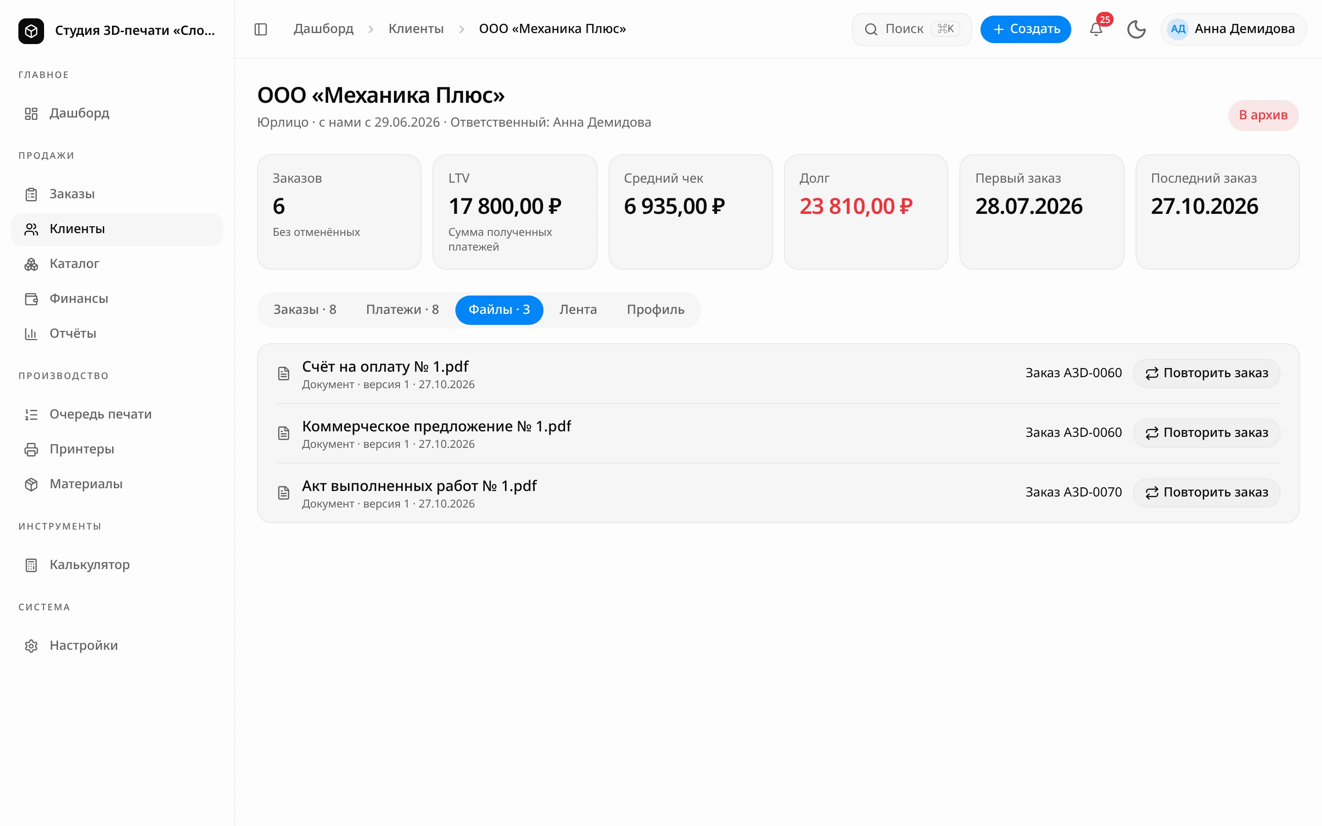This screenshot has width=1322, height=826.
Task: Click ООО «Механика Плюс» breadcrumb
Action: click(x=552, y=29)
